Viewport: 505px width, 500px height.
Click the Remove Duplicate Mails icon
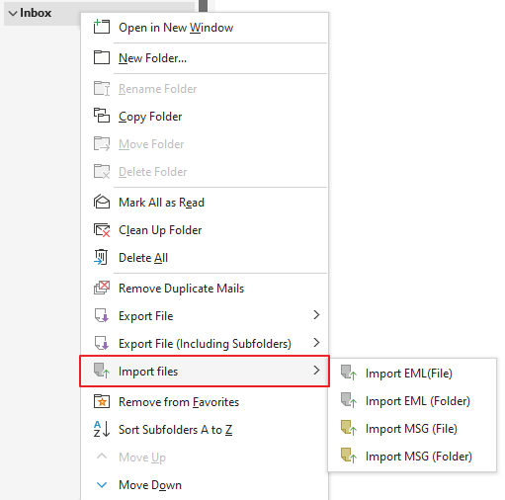pos(102,288)
